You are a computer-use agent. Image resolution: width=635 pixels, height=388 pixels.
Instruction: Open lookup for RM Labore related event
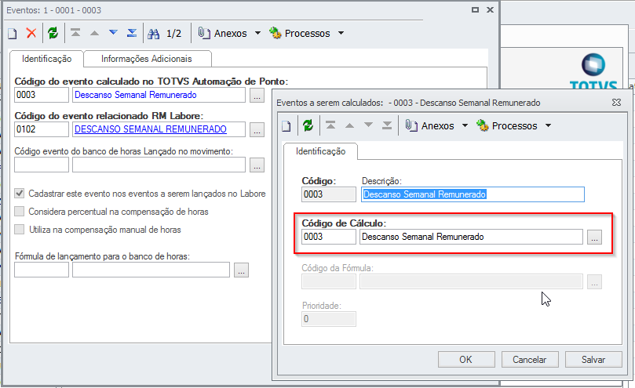257,130
